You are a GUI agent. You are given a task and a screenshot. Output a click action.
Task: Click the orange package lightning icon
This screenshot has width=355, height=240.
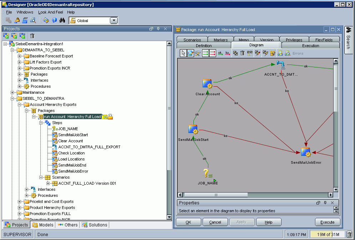click(x=273, y=53)
